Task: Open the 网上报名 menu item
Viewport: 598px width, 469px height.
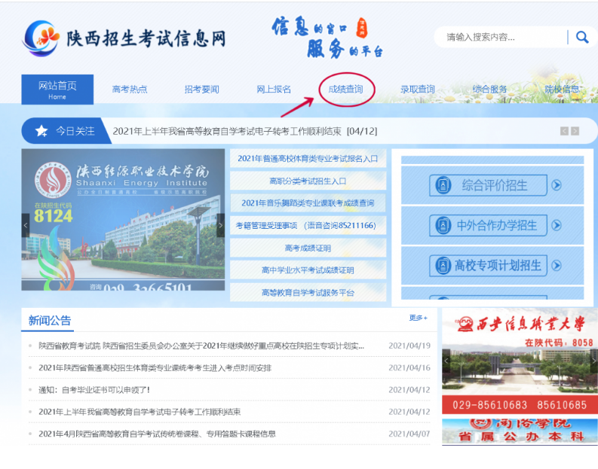Action: point(274,90)
